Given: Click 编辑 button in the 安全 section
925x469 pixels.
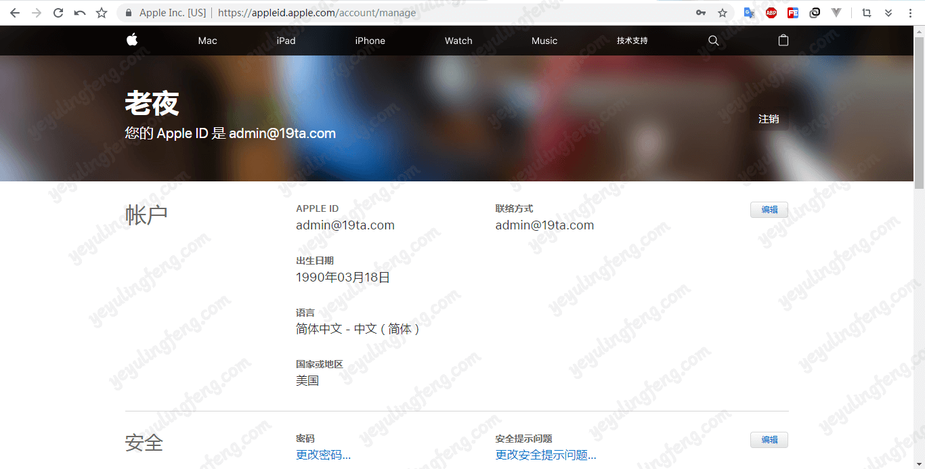Looking at the screenshot, I should [x=769, y=440].
